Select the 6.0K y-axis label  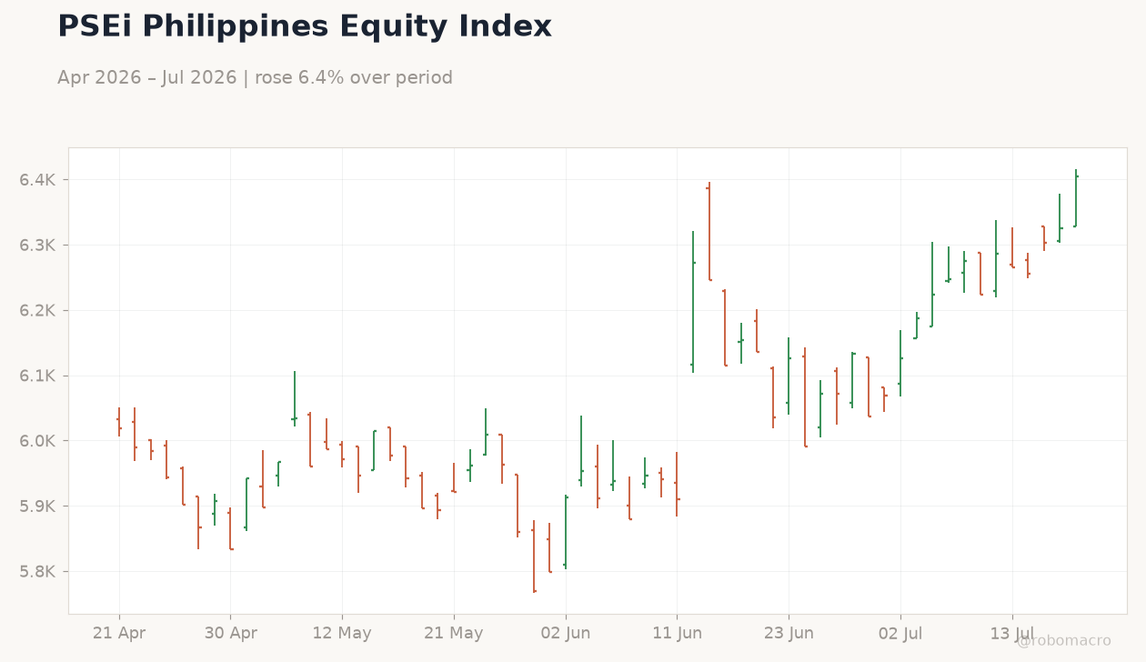(x=37, y=441)
